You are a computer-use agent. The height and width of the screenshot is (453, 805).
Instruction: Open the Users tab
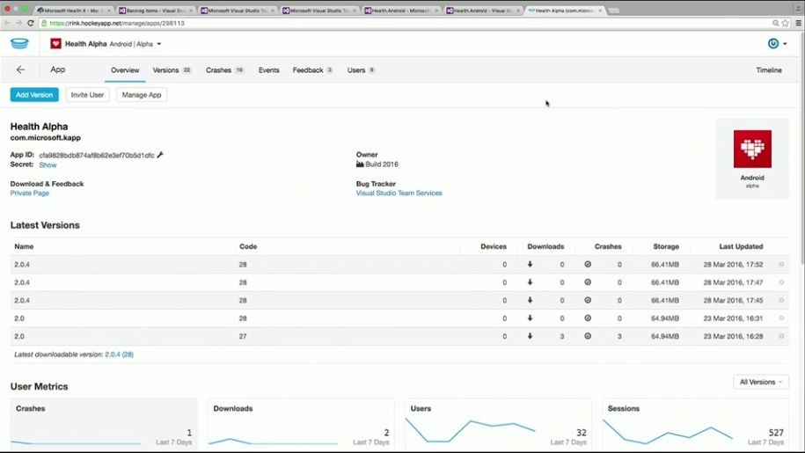click(361, 70)
